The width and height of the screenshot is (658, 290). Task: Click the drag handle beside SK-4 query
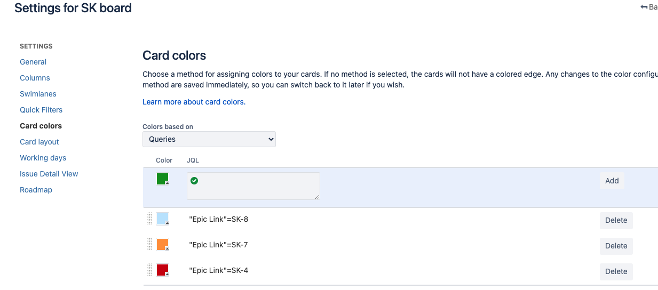(149, 270)
